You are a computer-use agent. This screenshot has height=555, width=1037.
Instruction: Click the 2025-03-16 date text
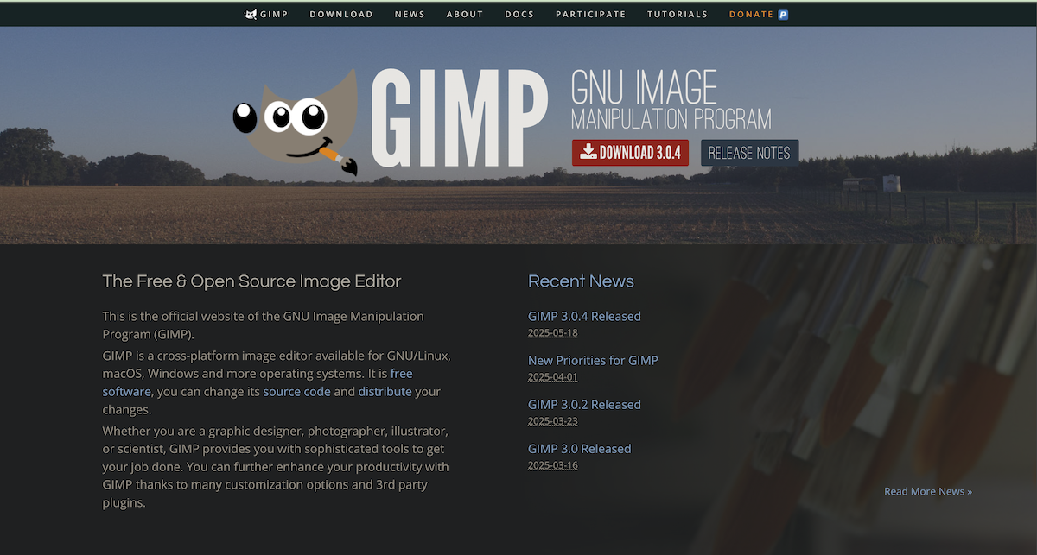point(553,465)
